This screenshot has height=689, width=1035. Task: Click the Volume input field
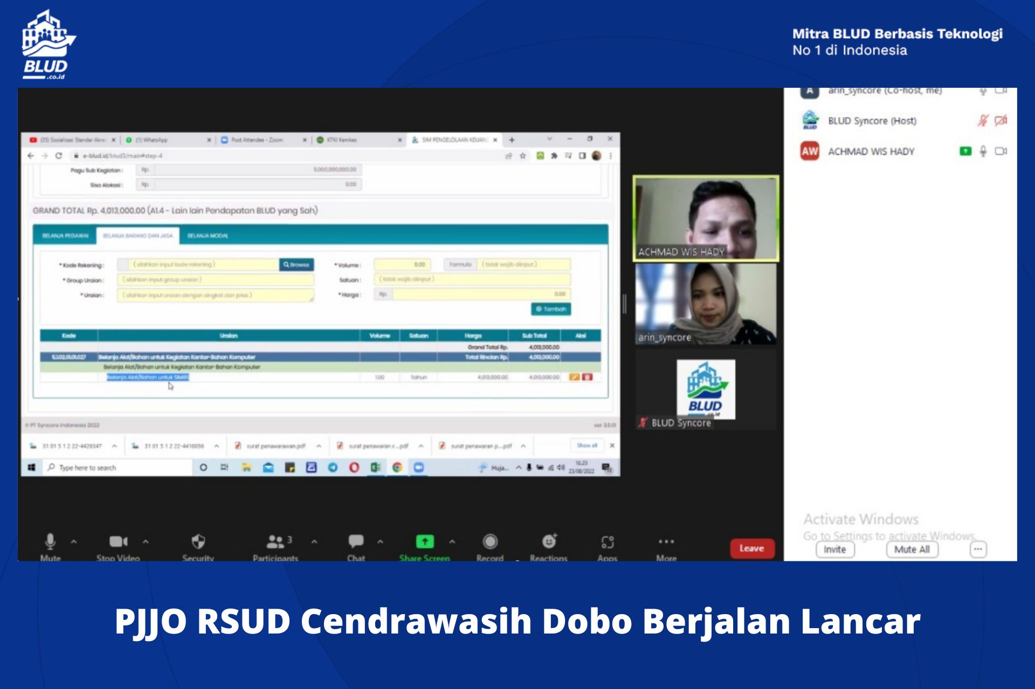(402, 265)
